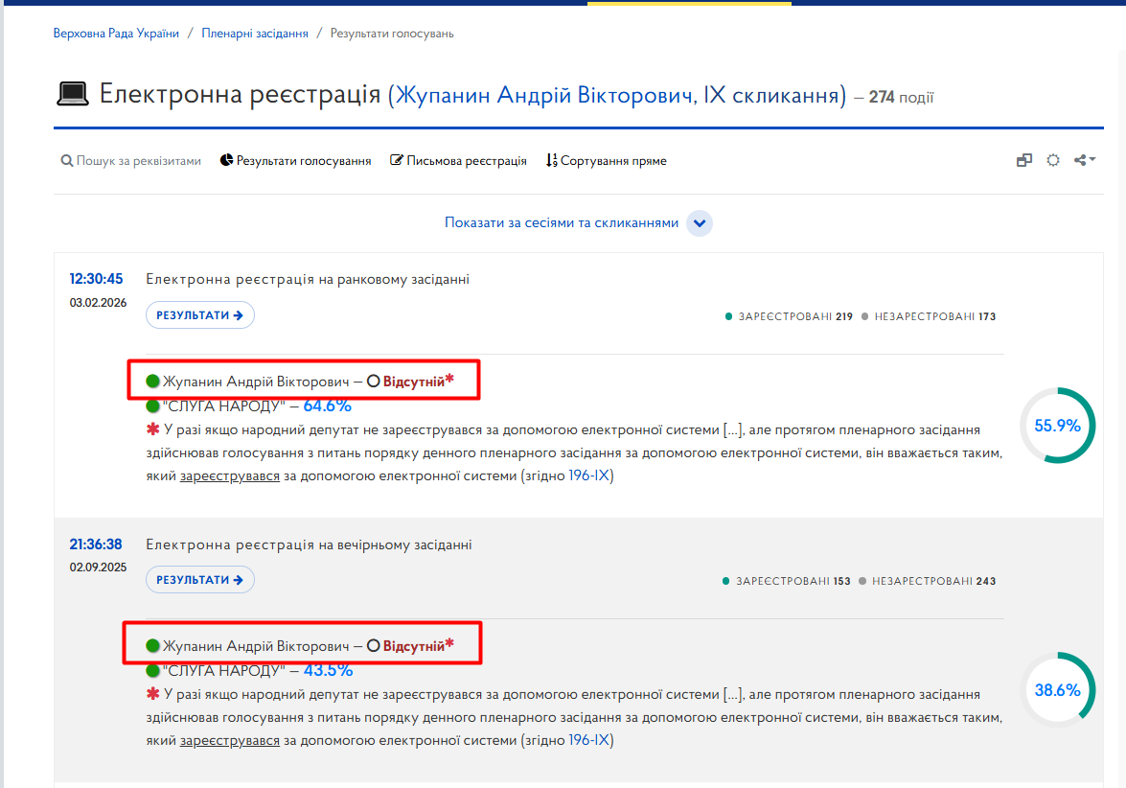Open Жупанин Андрій Вікторович, IX скликання link
Image resolution: width=1126 pixels, height=788 pixels.
coord(617,95)
